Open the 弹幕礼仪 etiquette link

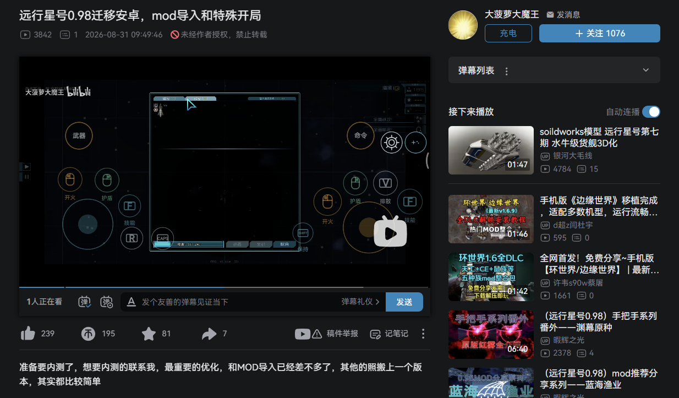(360, 302)
